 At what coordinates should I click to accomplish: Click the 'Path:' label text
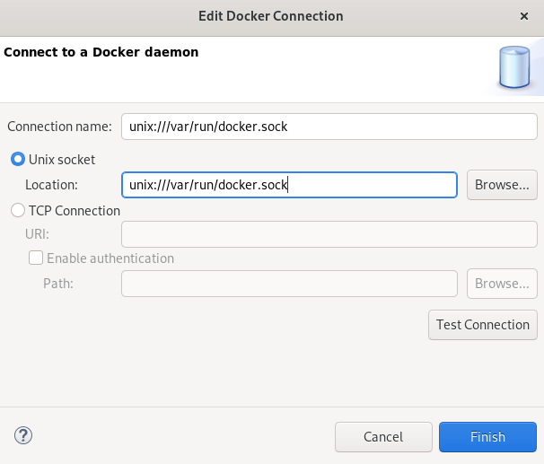click(x=57, y=284)
